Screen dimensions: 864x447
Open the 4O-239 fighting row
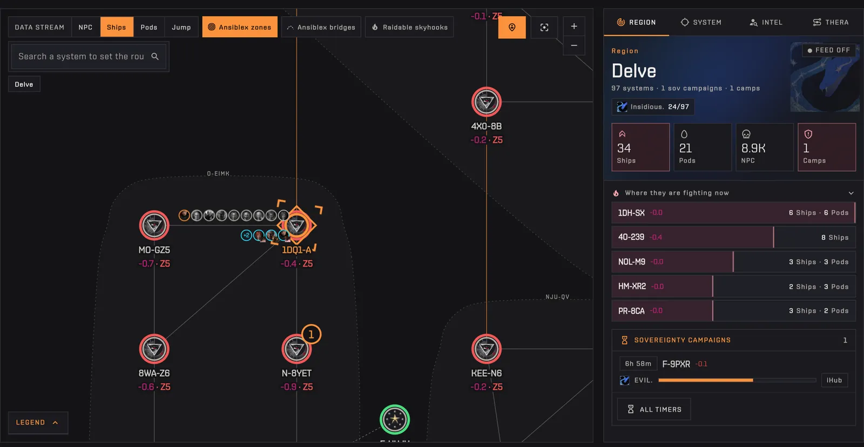[733, 237]
